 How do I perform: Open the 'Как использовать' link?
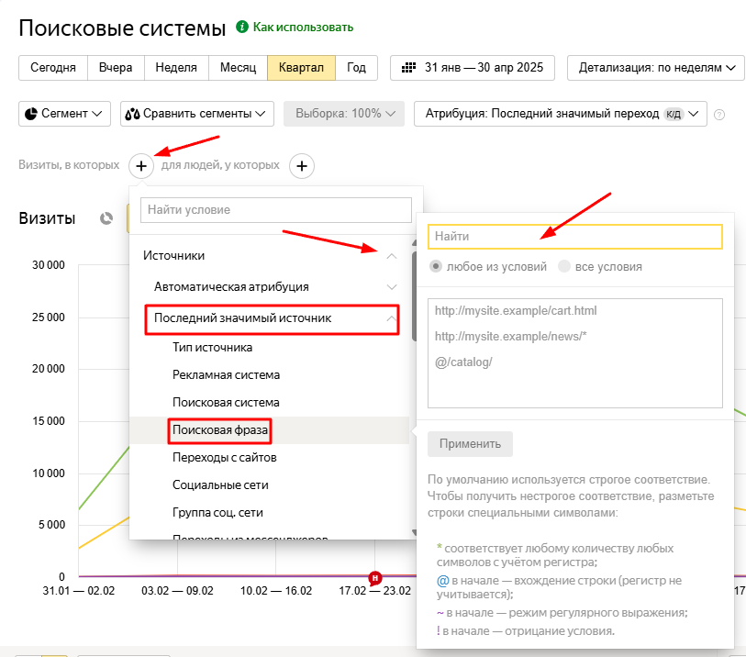303,28
